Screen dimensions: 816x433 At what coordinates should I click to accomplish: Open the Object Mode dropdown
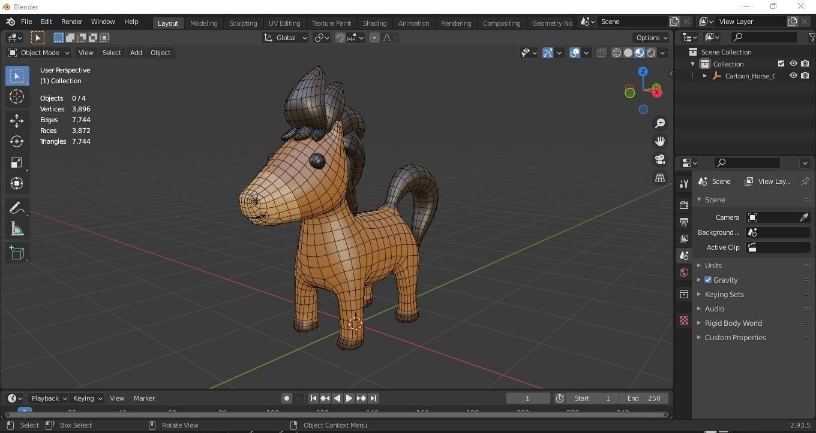pos(39,53)
